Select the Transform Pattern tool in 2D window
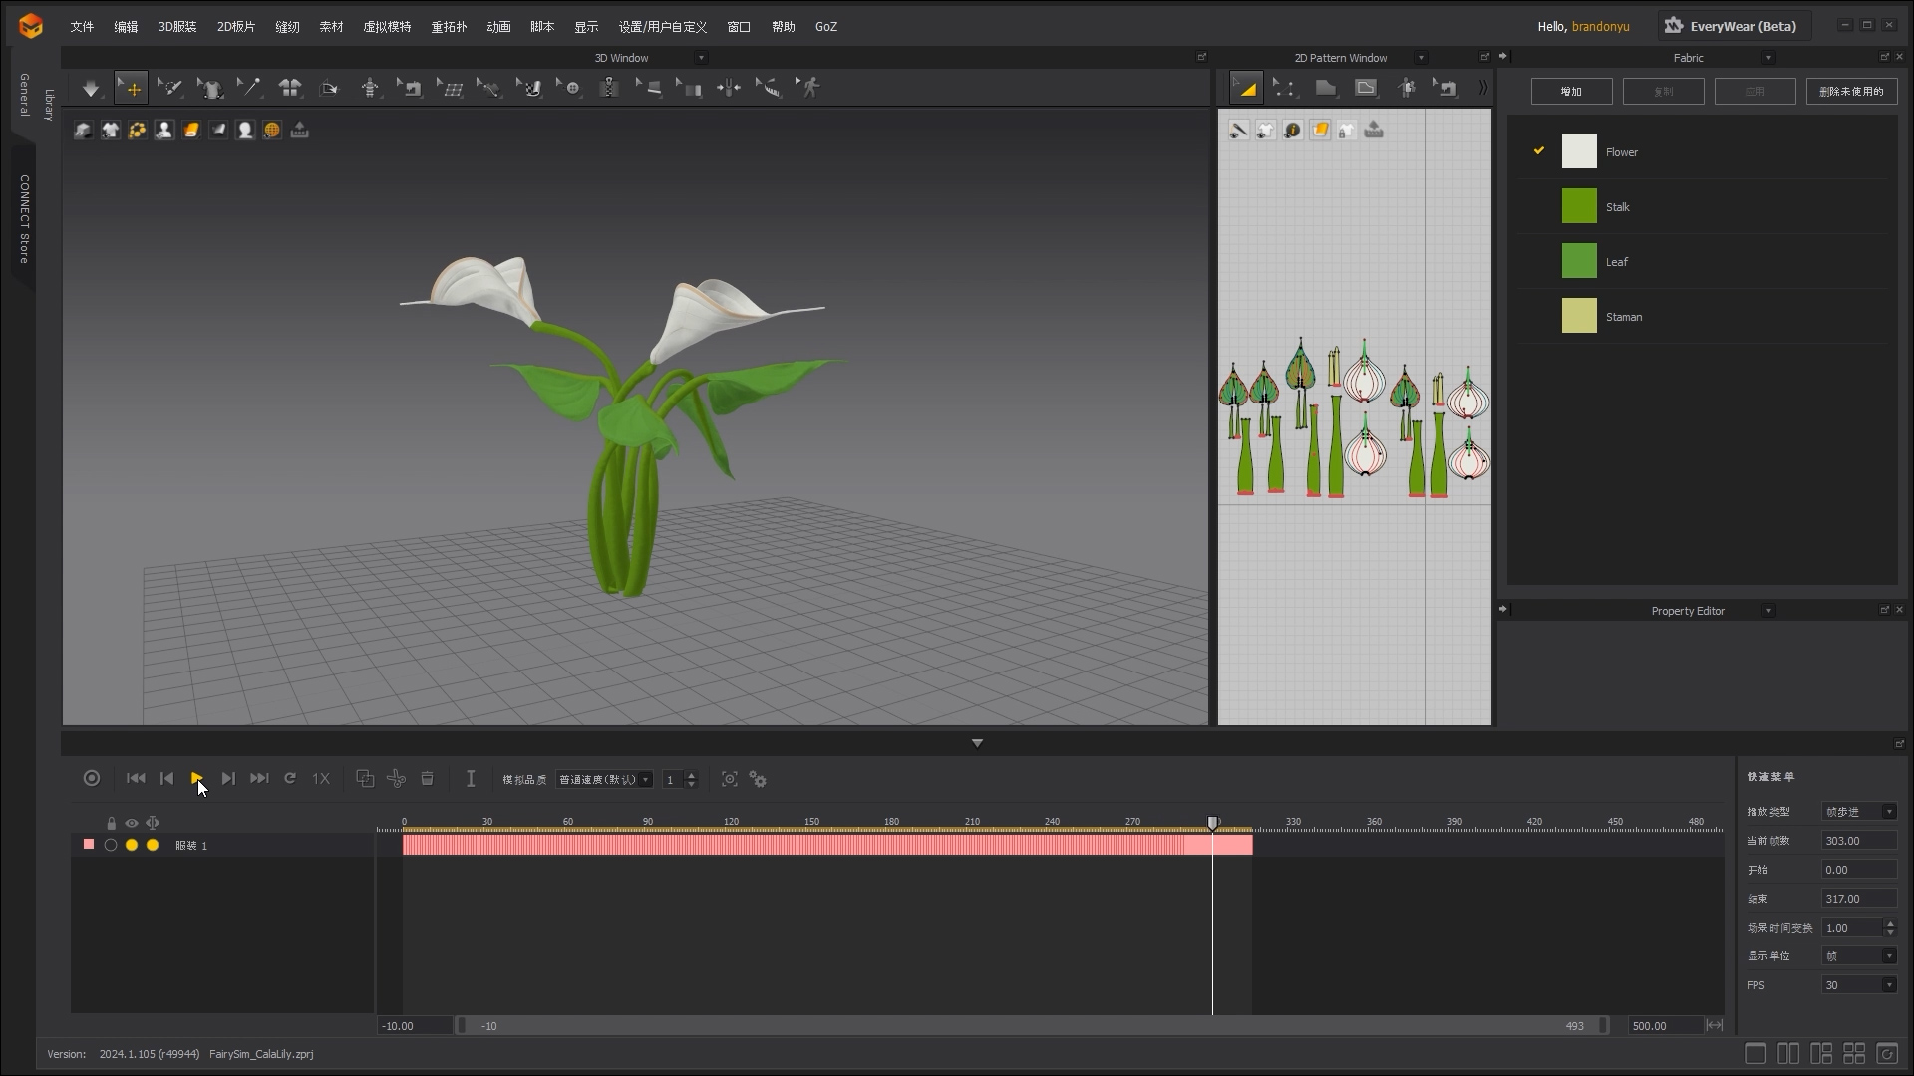Viewport: 1914px width, 1076px height. tap(1247, 87)
